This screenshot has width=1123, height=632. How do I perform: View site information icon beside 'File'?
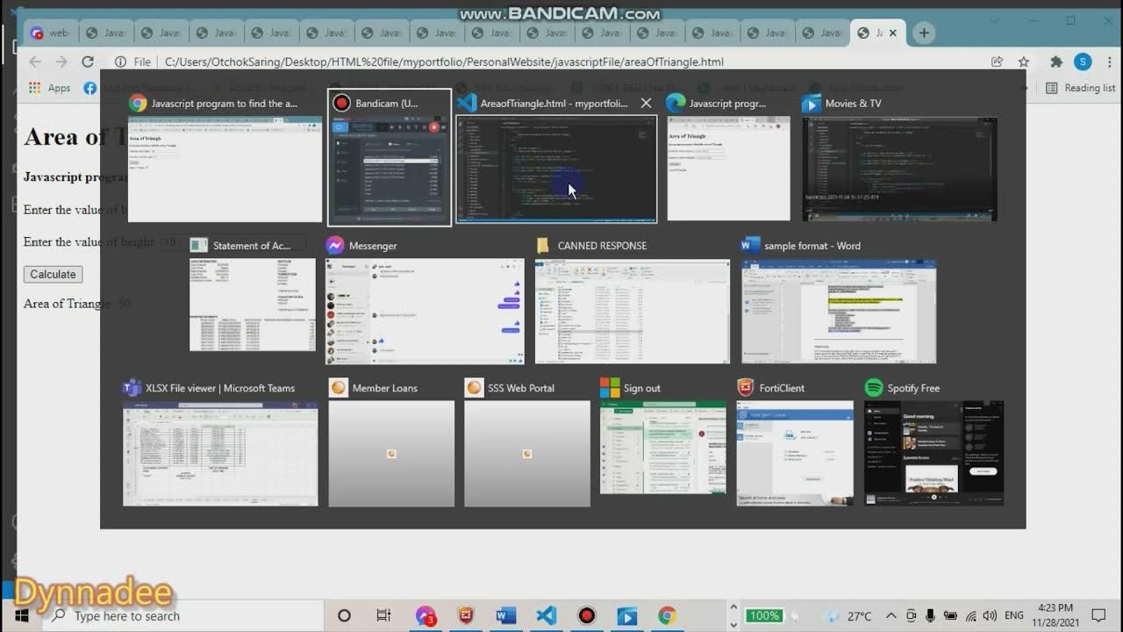point(120,61)
